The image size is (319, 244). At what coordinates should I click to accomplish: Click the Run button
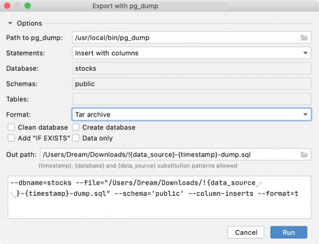pyautogui.click(x=289, y=232)
